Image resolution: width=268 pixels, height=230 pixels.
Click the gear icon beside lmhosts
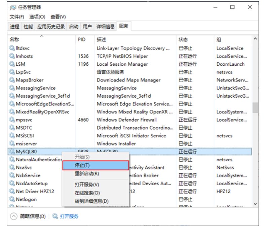click(x=12, y=56)
